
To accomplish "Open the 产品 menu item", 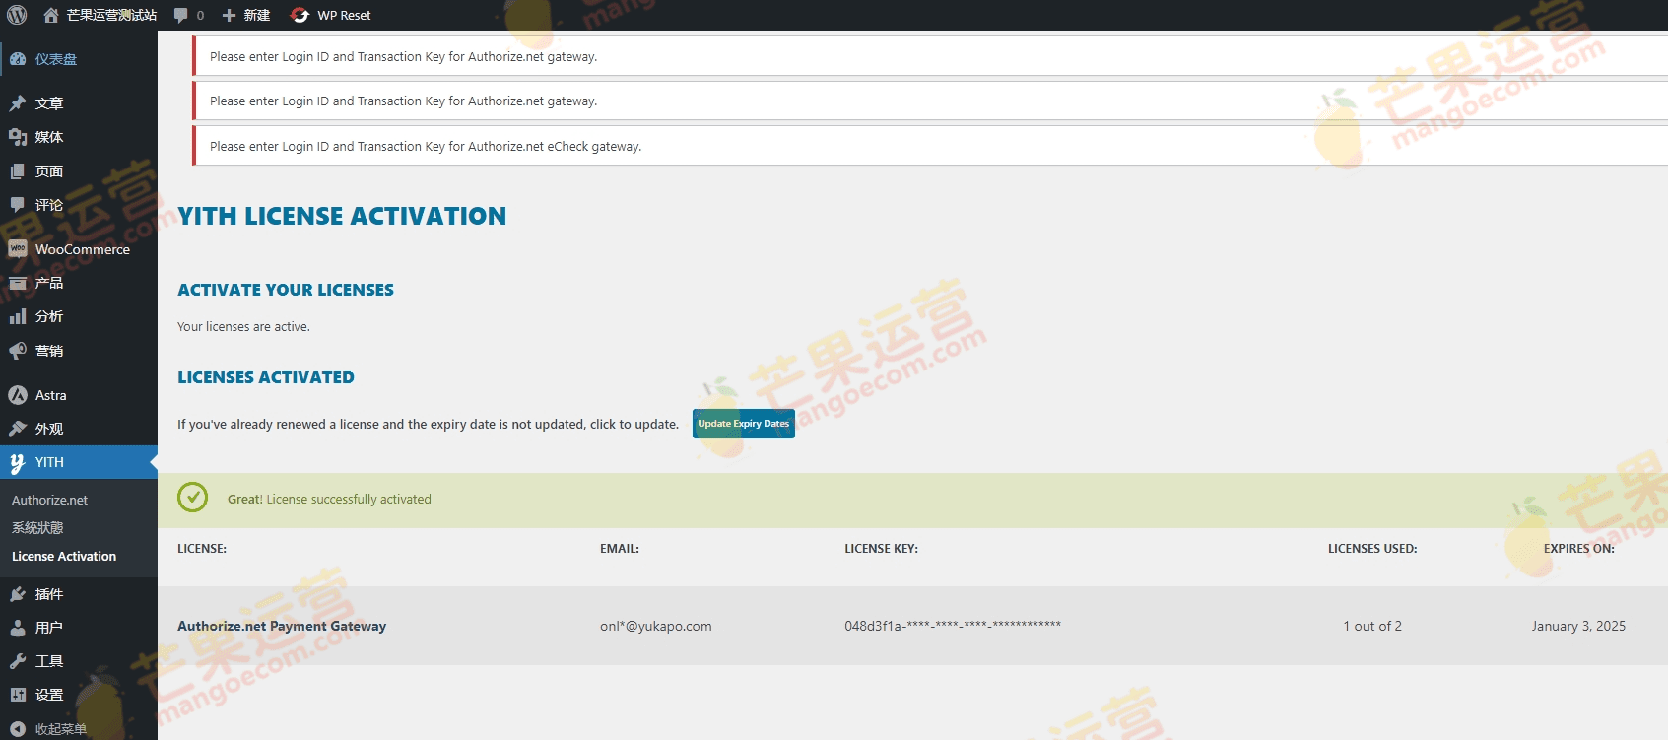I will pyautogui.click(x=79, y=283).
